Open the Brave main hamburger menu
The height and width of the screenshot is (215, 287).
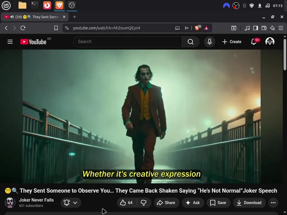click(x=281, y=28)
